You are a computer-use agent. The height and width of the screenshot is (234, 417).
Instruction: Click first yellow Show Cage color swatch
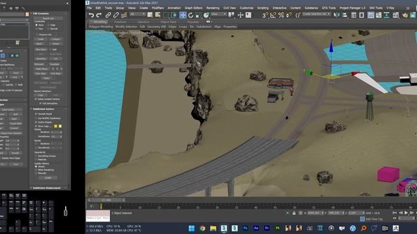56,126
